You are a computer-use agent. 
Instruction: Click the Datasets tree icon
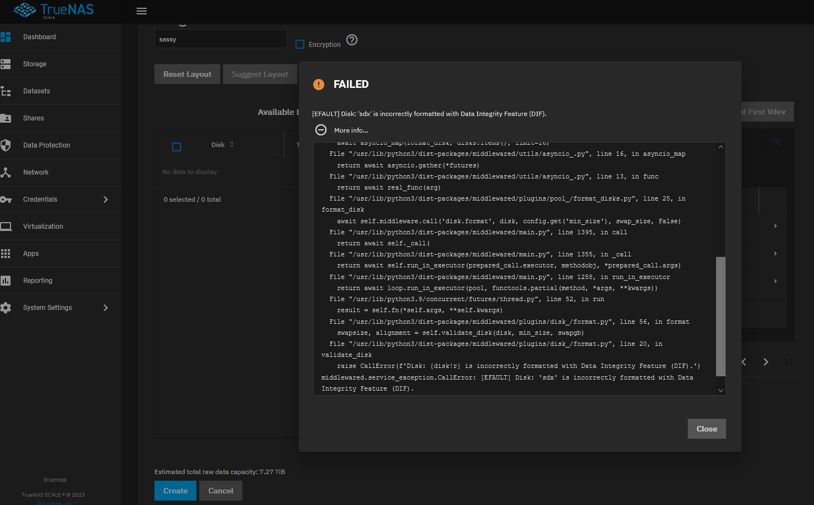pos(6,91)
